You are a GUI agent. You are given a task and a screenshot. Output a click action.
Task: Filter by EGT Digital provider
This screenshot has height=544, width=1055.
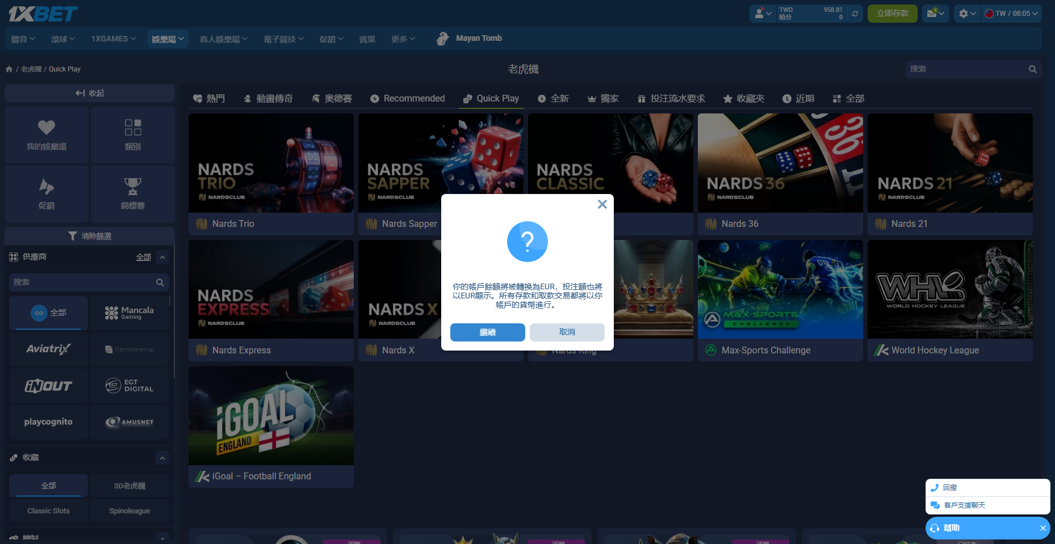coord(129,386)
